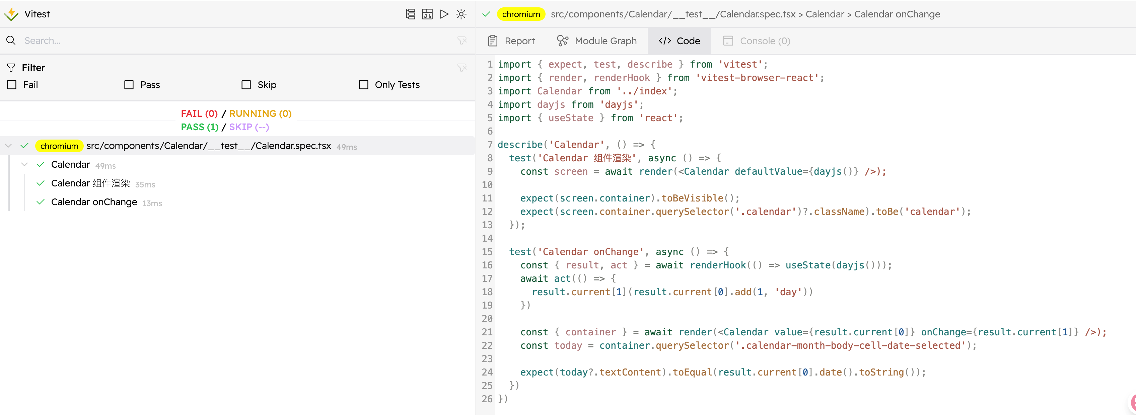This screenshot has width=1136, height=415.
Task: Collapse the Calendar.spec.tsx file node
Action: pos(8,146)
